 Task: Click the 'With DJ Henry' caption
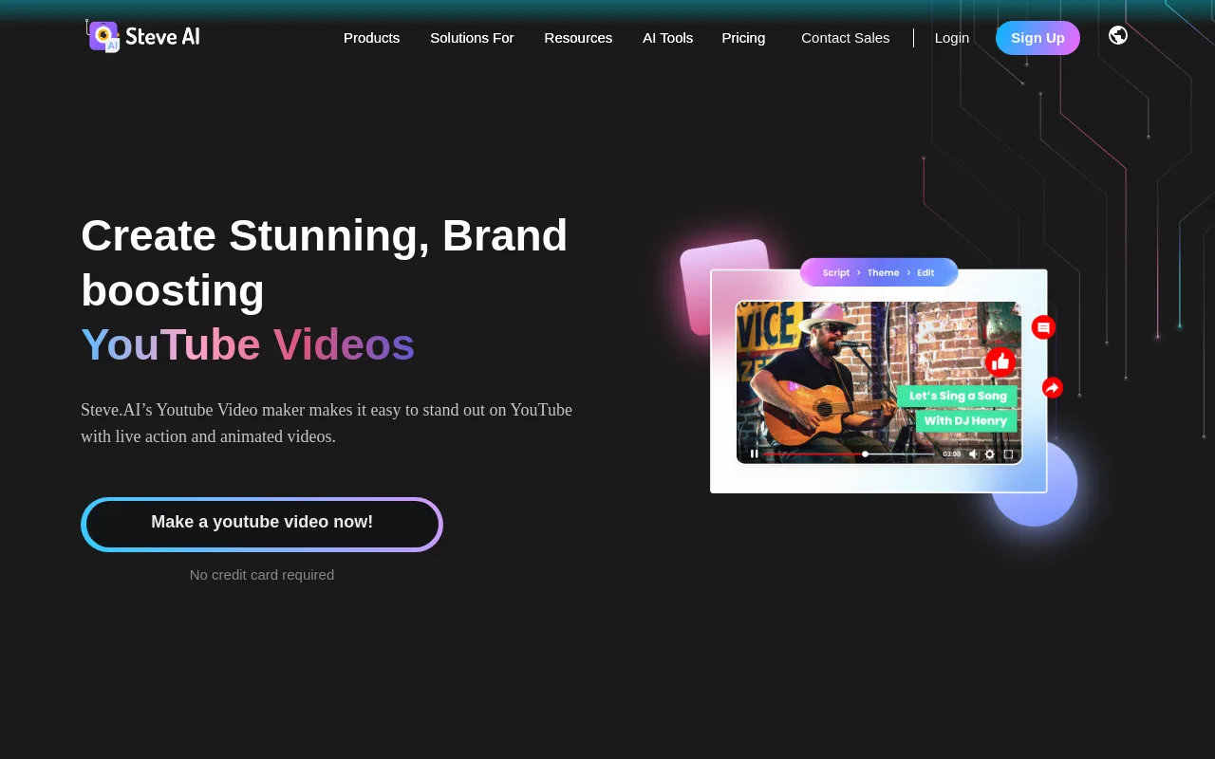966,420
